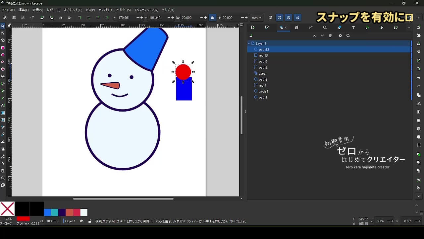Image resolution: width=424 pixels, height=239 pixels.
Task: Select the Node editing tool
Action: [x=3, y=33]
